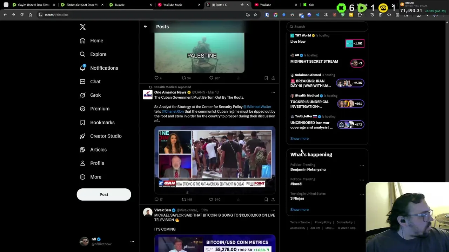Viewport: 449px width, 252px height.
Task: Open the #Israël trending topic
Action: [x=296, y=184]
